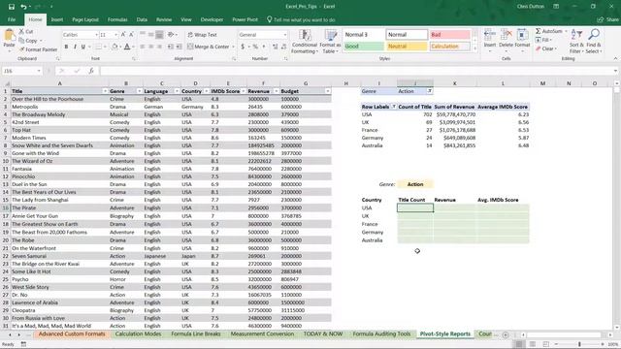Screen dimensions: 621x349
Task: Toggle Bold formatting
Action: [66, 47]
